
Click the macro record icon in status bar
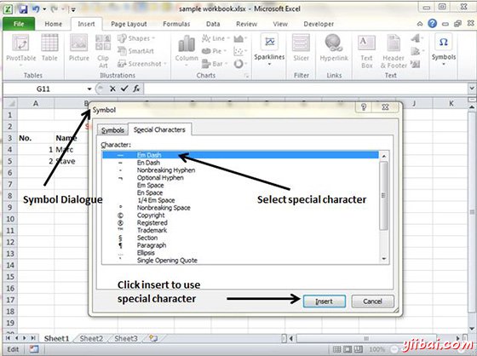tap(33, 349)
